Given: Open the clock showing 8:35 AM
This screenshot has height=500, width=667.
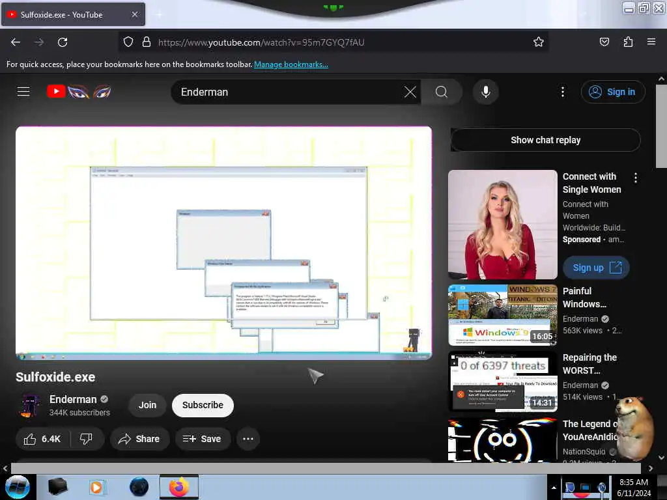Looking at the screenshot, I should [x=634, y=487].
